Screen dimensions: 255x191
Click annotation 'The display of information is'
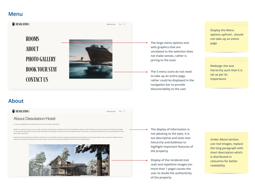click(x=172, y=140)
